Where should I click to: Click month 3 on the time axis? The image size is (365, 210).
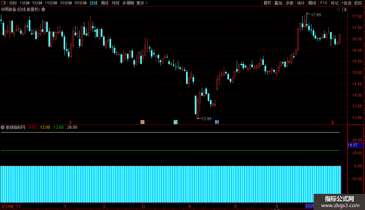(x=144, y=206)
